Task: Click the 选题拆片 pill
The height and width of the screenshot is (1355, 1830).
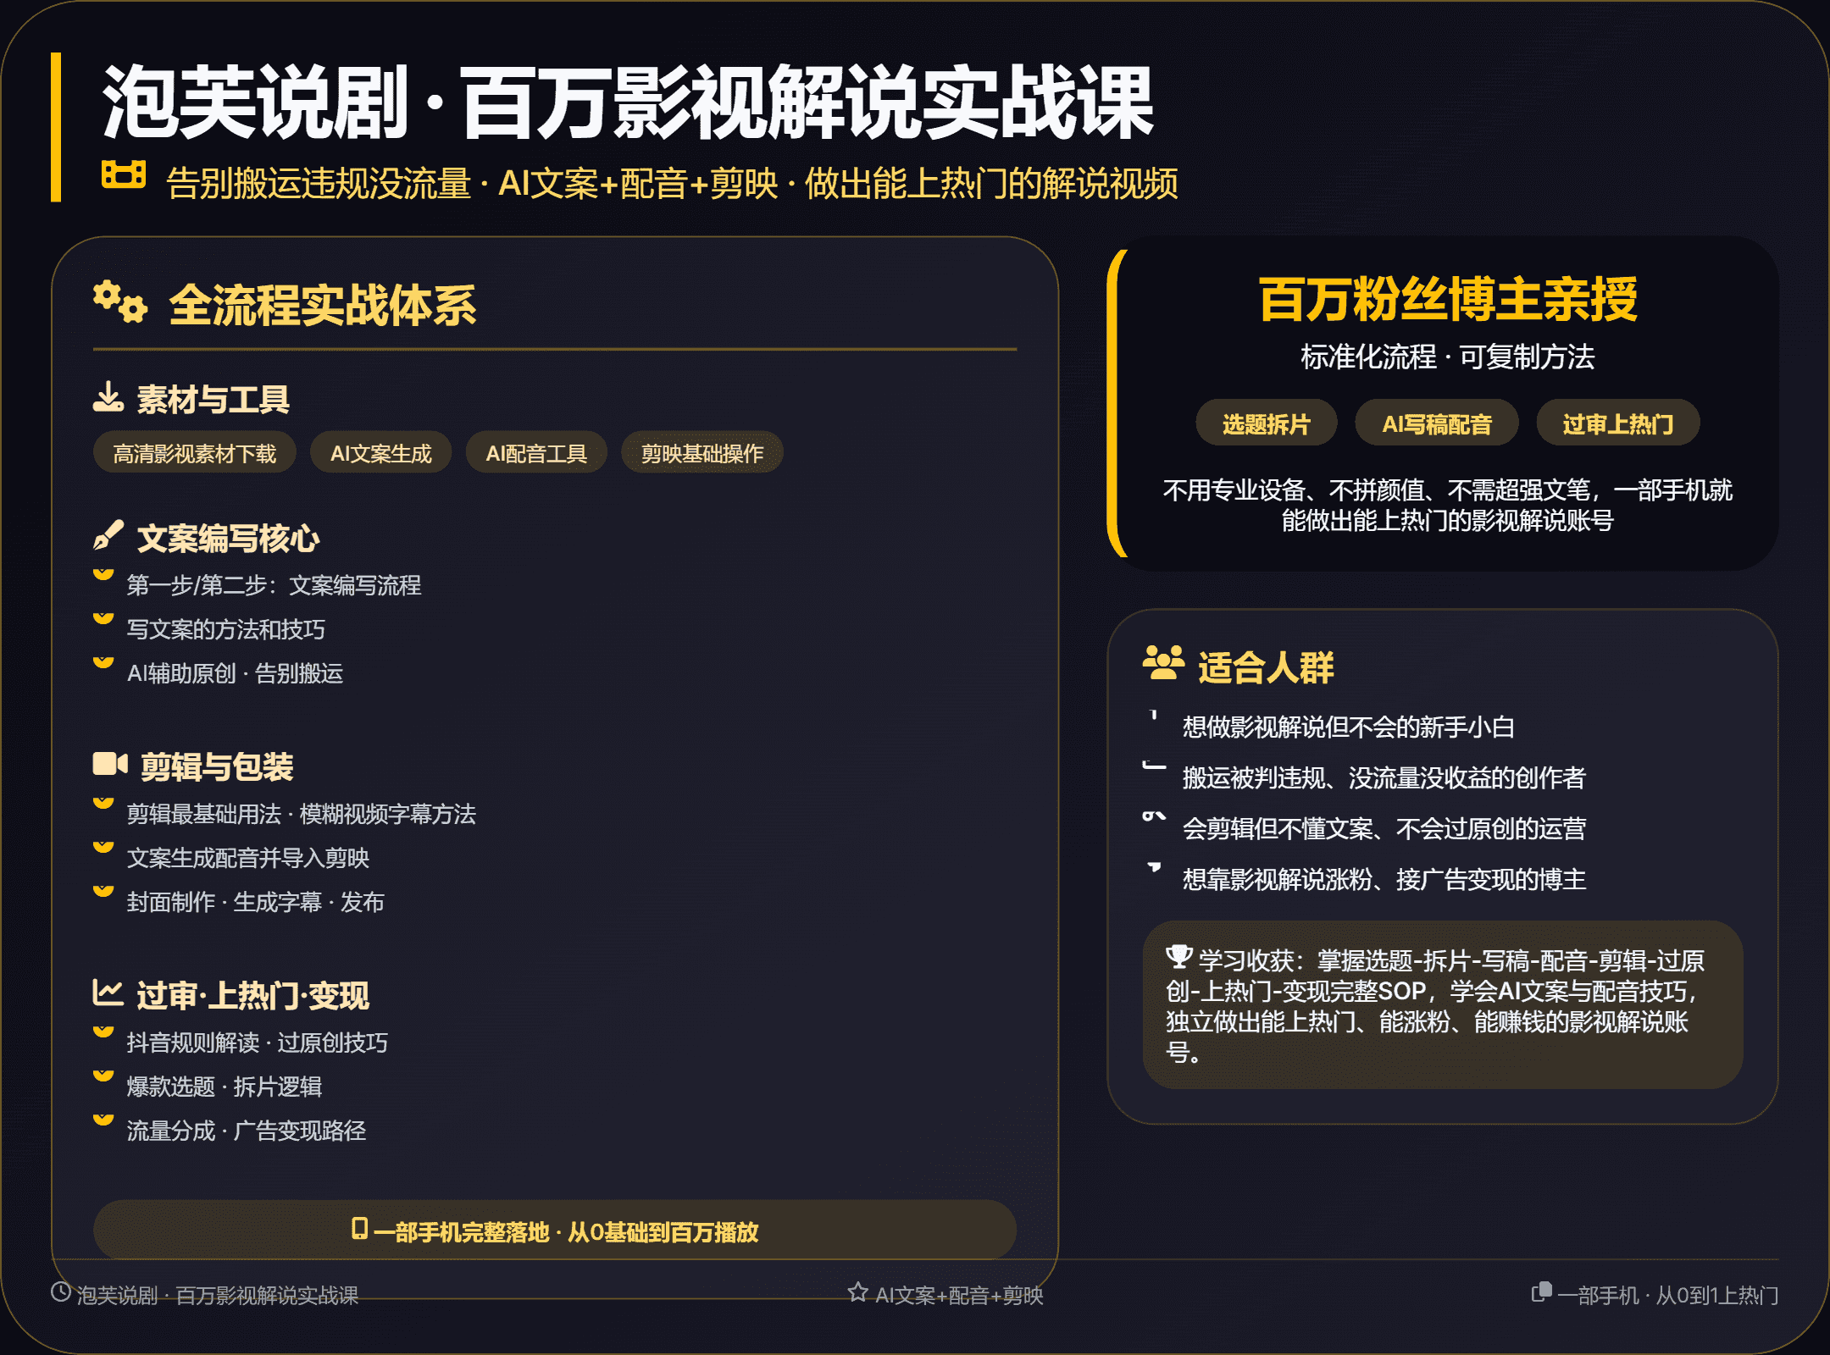Action: click(1266, 423)
